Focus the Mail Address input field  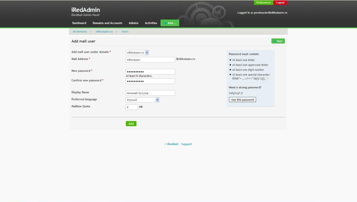point(150,59)
